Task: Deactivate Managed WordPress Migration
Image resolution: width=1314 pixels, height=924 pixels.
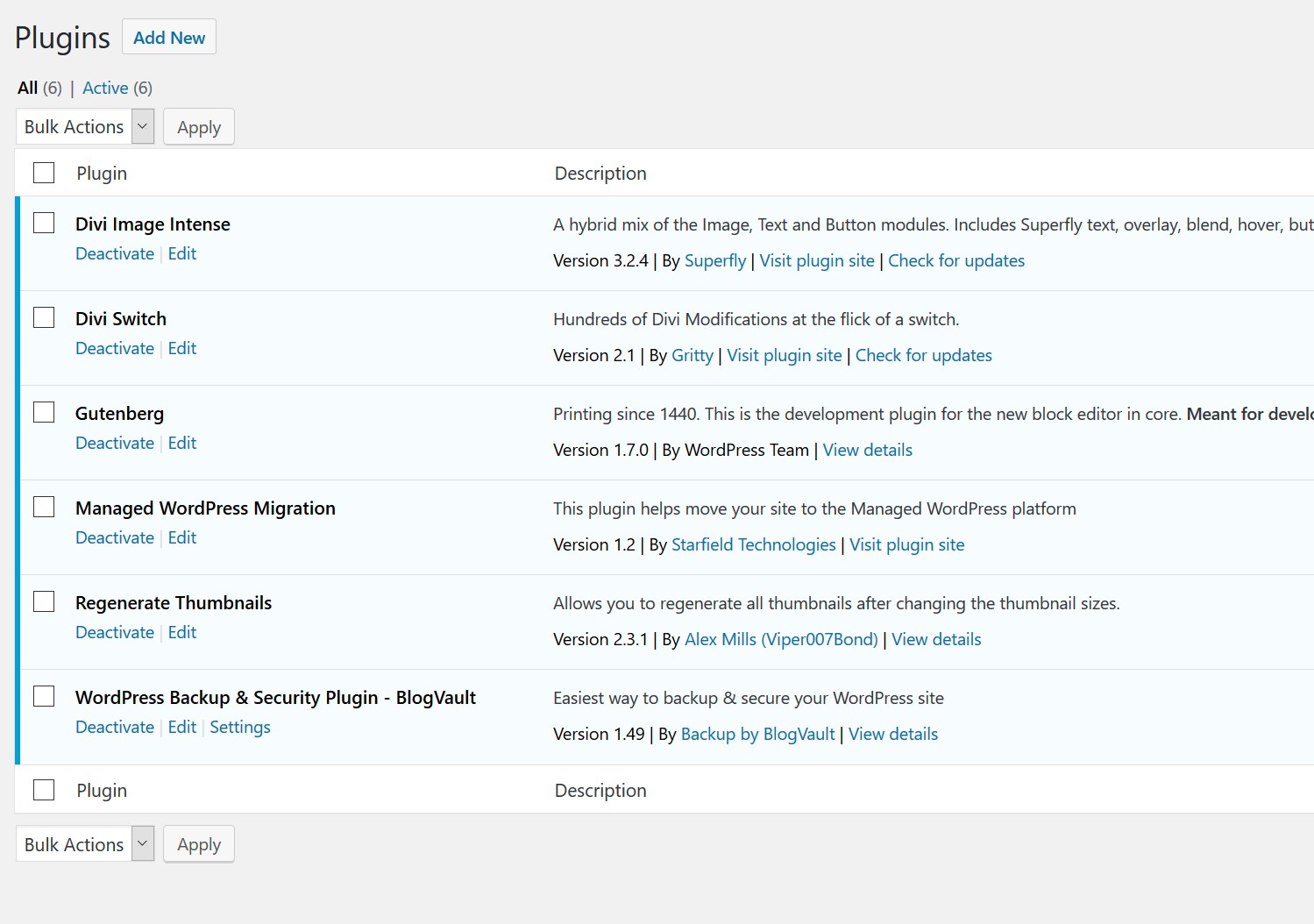Action: [115, 537]
